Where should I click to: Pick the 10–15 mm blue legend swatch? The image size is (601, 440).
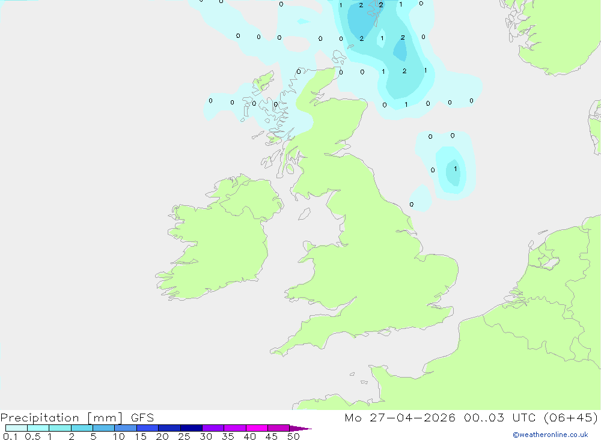point(126,428)
